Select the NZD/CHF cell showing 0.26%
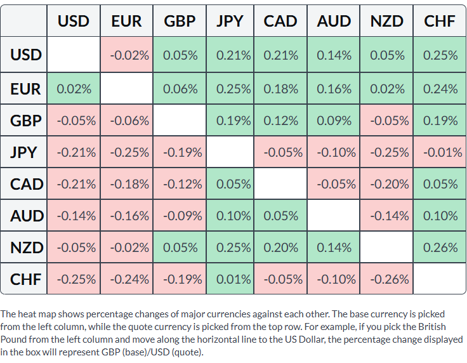 pos(440,247)
